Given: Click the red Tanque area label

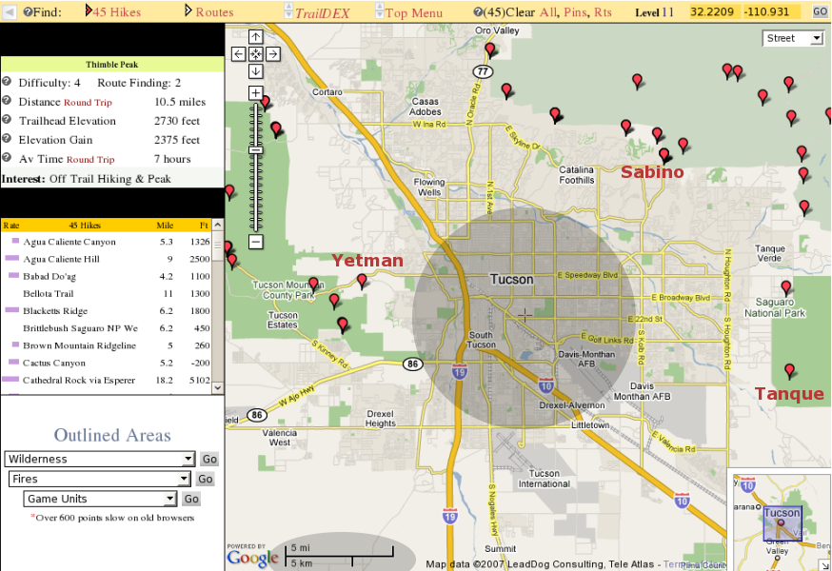Looking at the screenshot, I should (x=789, y=394).
